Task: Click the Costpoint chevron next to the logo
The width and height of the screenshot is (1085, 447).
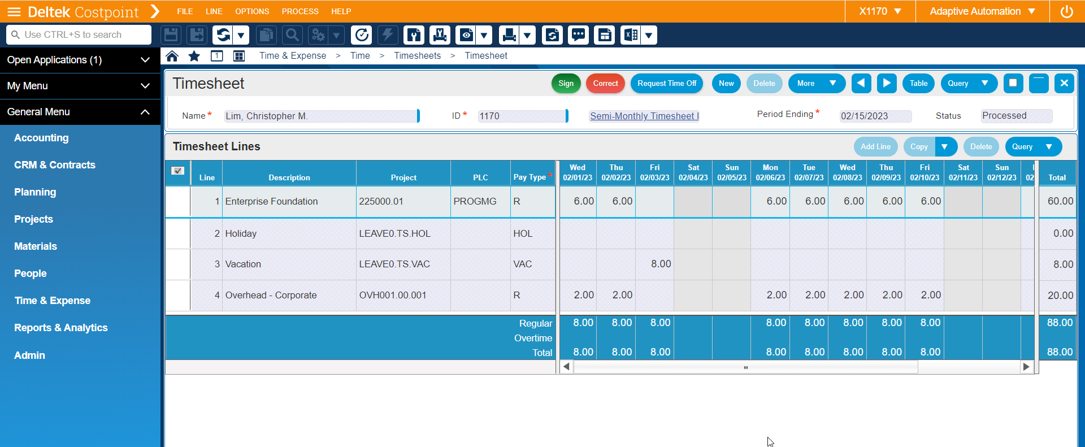Action: pyautogui.click(x=155, y=11)
